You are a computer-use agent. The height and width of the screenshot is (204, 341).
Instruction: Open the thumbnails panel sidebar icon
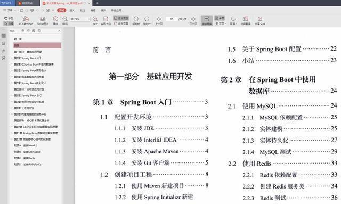click(x=4, y=43)
